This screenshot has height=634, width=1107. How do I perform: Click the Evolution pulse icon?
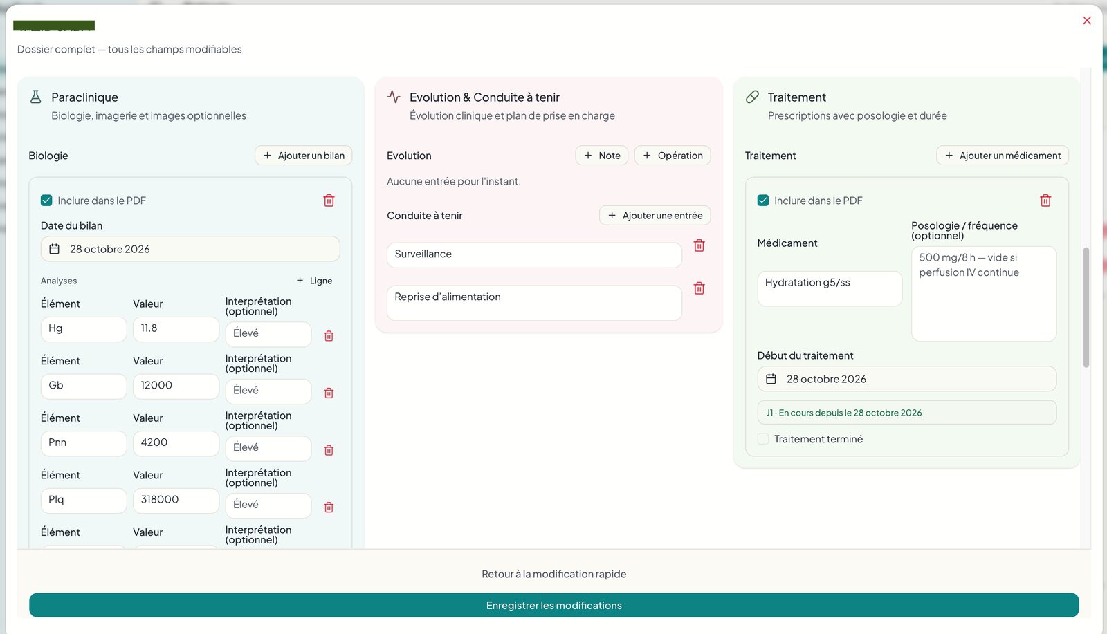click(x=394, y=97)
